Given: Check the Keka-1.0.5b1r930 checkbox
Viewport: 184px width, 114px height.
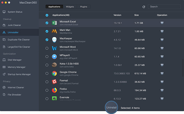Looking at the screenshot, I should (x=47, y=65).
